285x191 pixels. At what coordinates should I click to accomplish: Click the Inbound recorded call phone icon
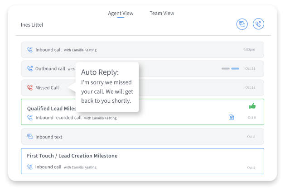(30, 118)
